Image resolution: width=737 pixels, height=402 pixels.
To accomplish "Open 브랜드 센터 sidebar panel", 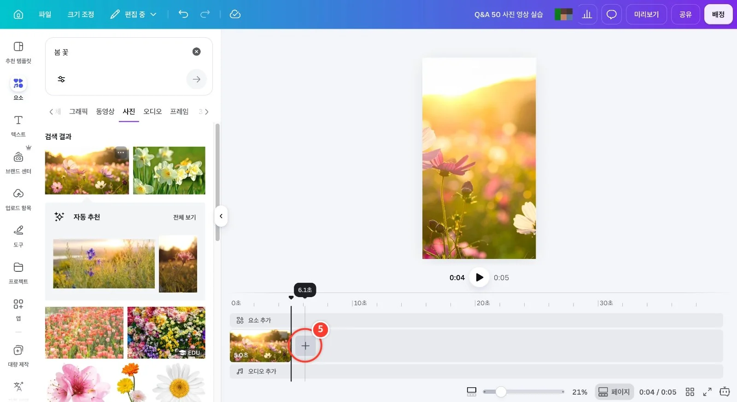I will [18, 163].
